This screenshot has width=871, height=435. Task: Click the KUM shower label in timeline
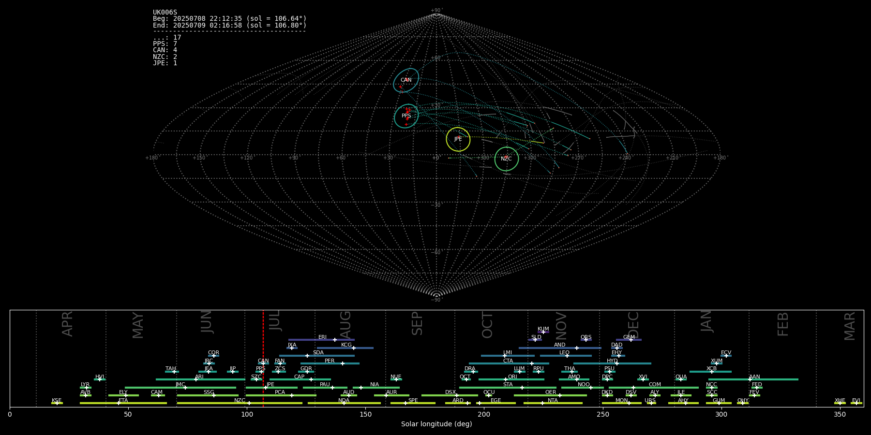(x=543, y=329)
